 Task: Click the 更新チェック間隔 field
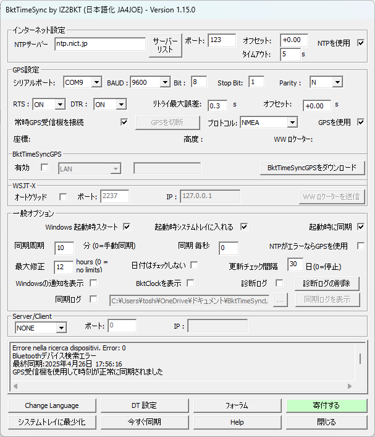[295, 264]
